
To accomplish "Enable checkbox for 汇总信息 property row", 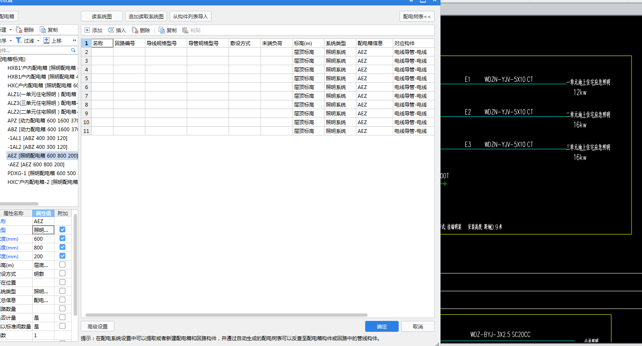I will click(x=62, y=300).
